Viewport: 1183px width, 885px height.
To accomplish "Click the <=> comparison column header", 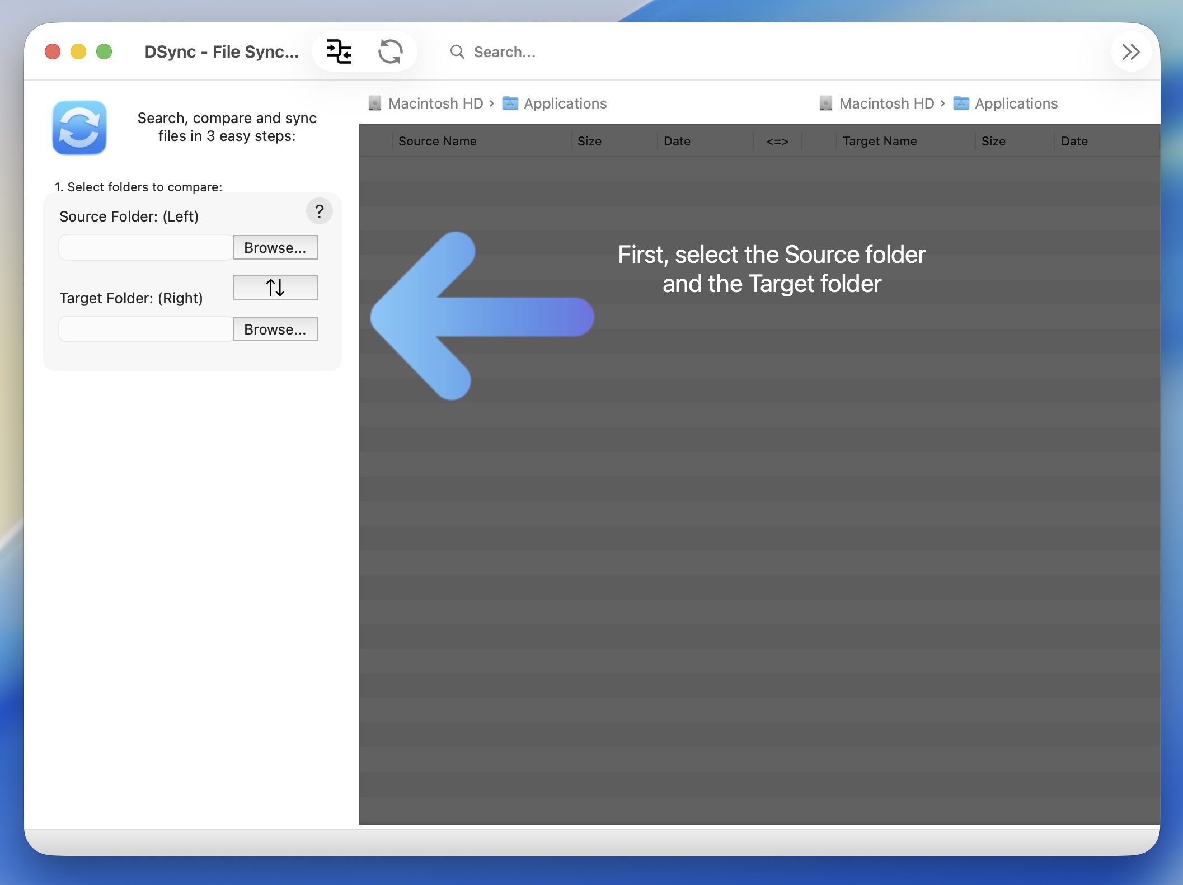I will coord(777,141).
